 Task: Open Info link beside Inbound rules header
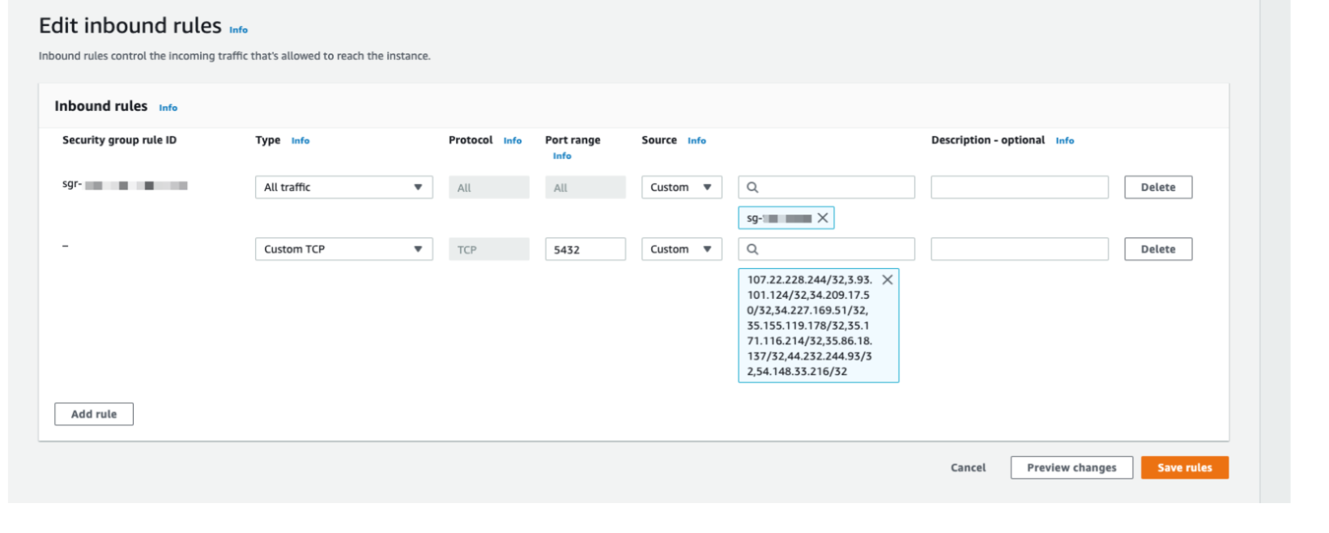168,108
